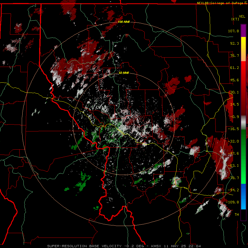Viewport: 248px width, 248px height.
Task: Click the [KT] units label
Action: pyautogui.click(x=235, y=19)
